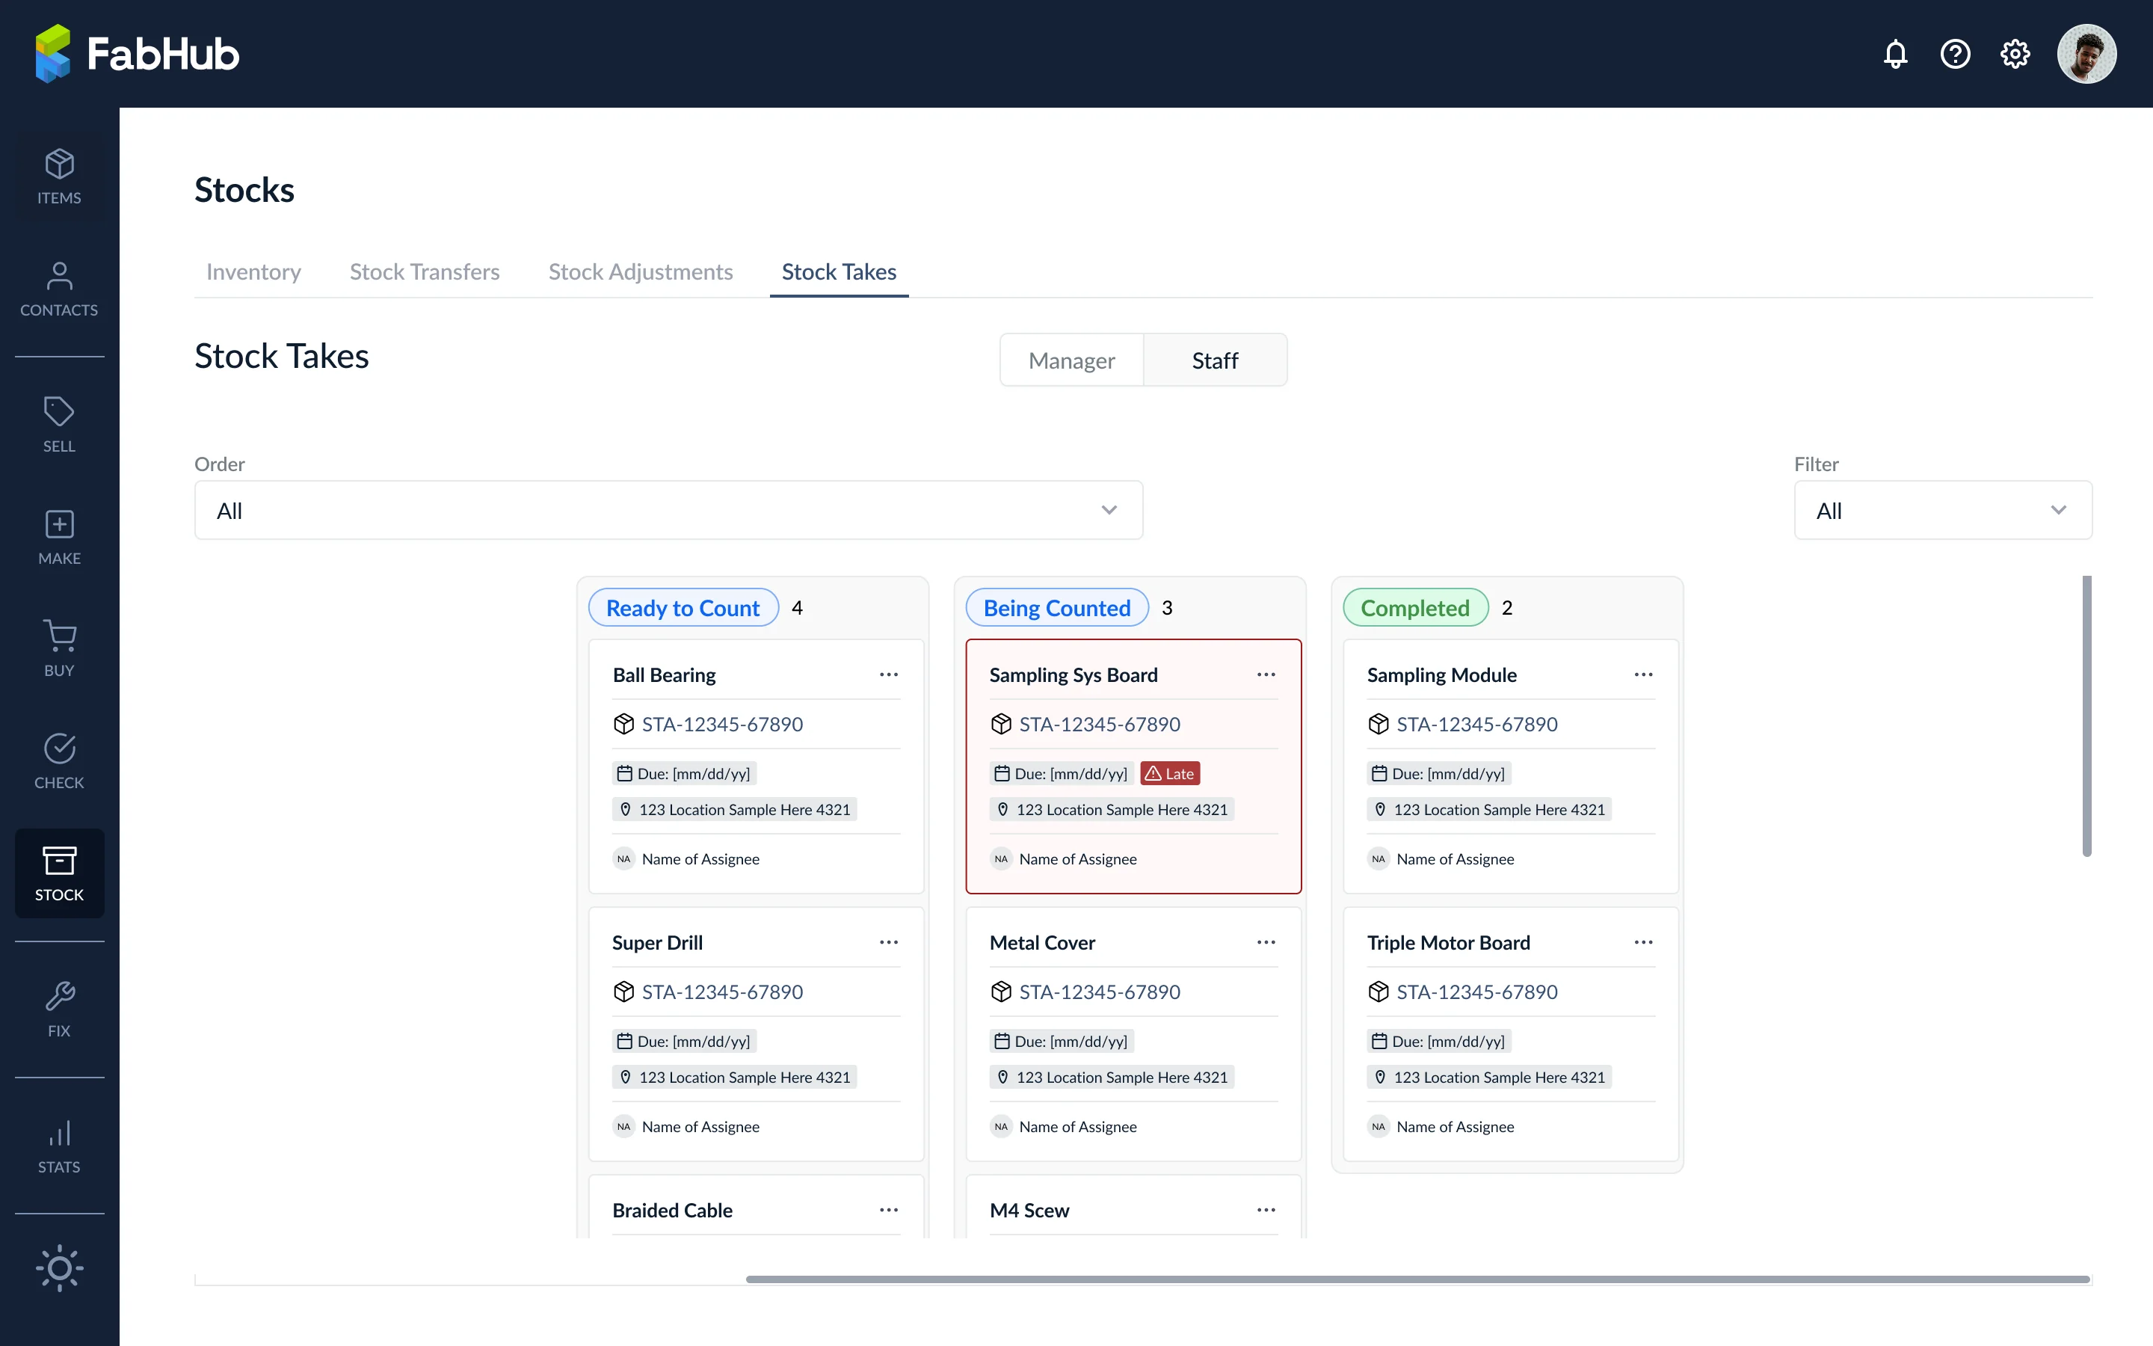This screenshot has width=2153, height=1346.
Task: Expand the Filter dropdown
Action: coord(1942,510)
